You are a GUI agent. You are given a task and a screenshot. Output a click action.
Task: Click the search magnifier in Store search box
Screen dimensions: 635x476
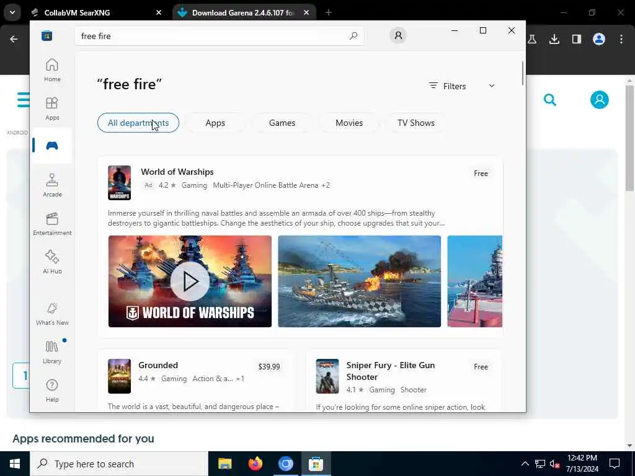tap(353, 35)
